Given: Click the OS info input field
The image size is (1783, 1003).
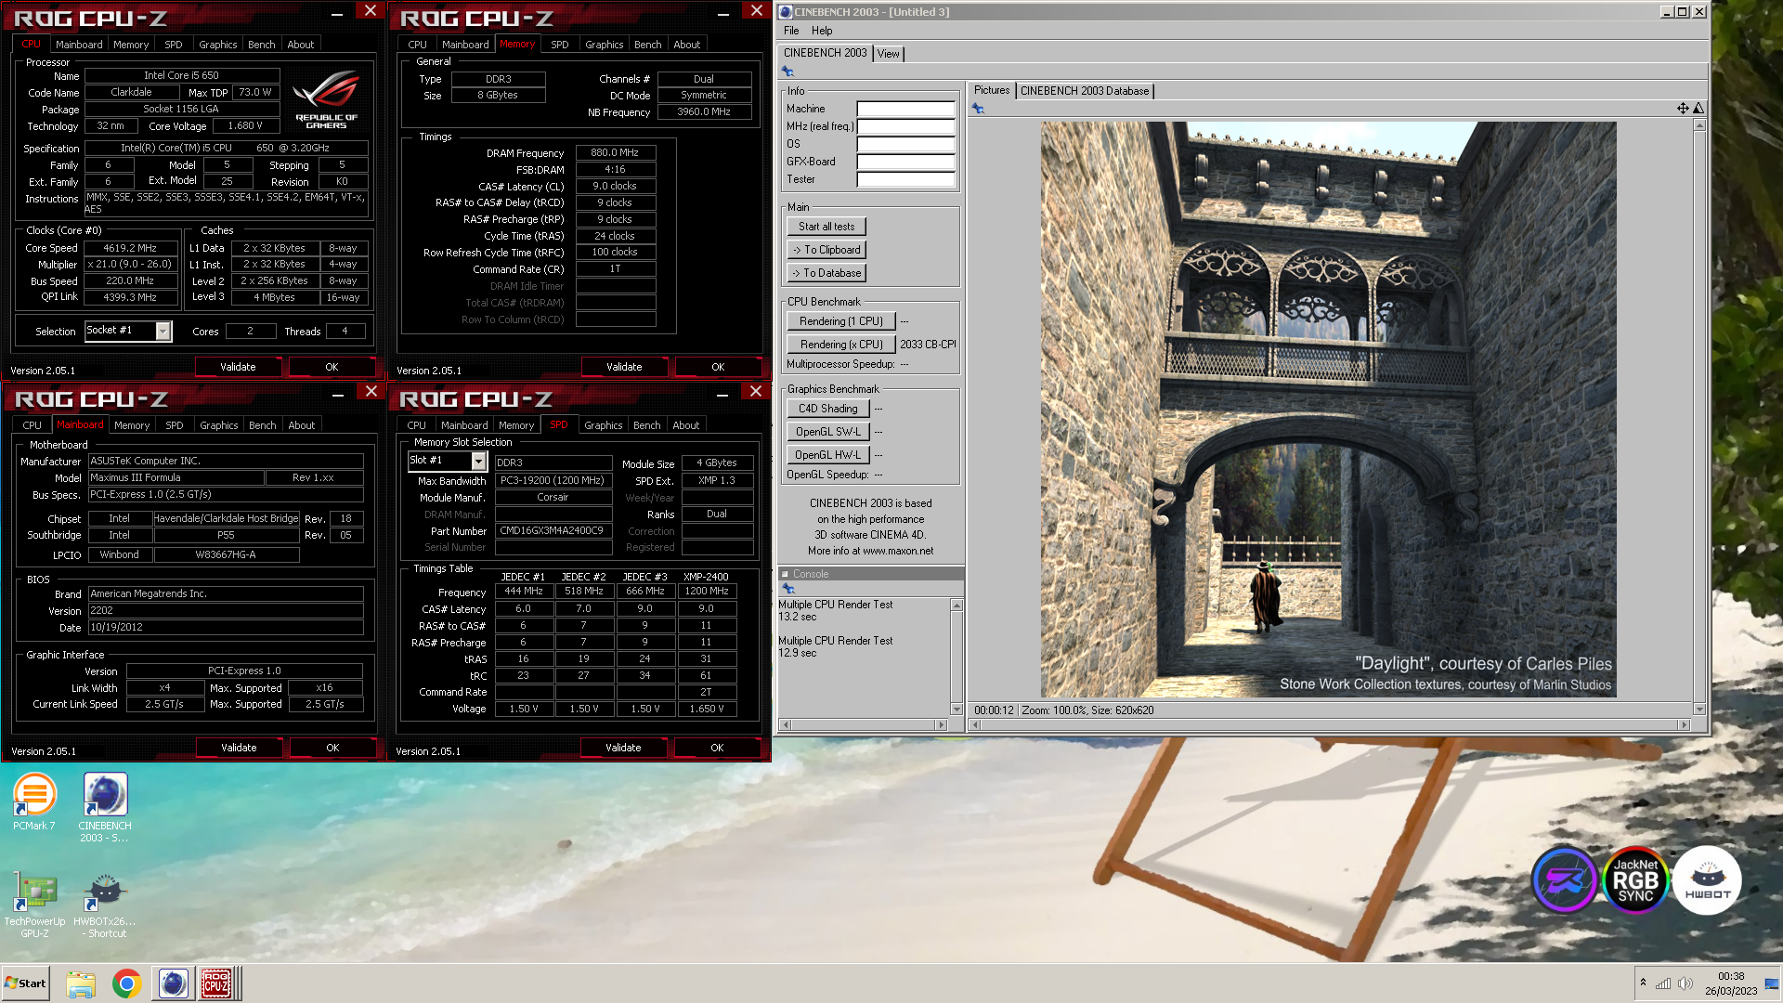Looking at the screenshot, I should pyautogui.click(x=905, y=144).
